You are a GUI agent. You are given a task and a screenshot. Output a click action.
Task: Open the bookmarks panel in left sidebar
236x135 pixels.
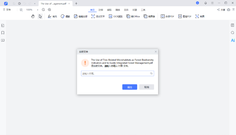tap(3, 33)
